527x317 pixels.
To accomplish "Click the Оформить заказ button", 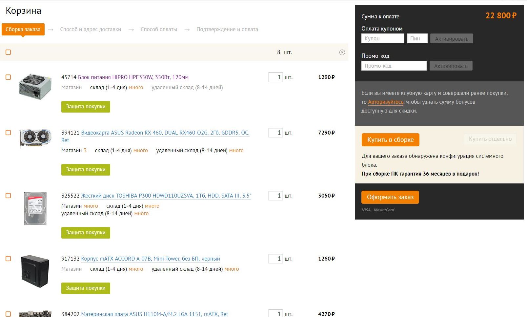I will (x=390, y=197).
